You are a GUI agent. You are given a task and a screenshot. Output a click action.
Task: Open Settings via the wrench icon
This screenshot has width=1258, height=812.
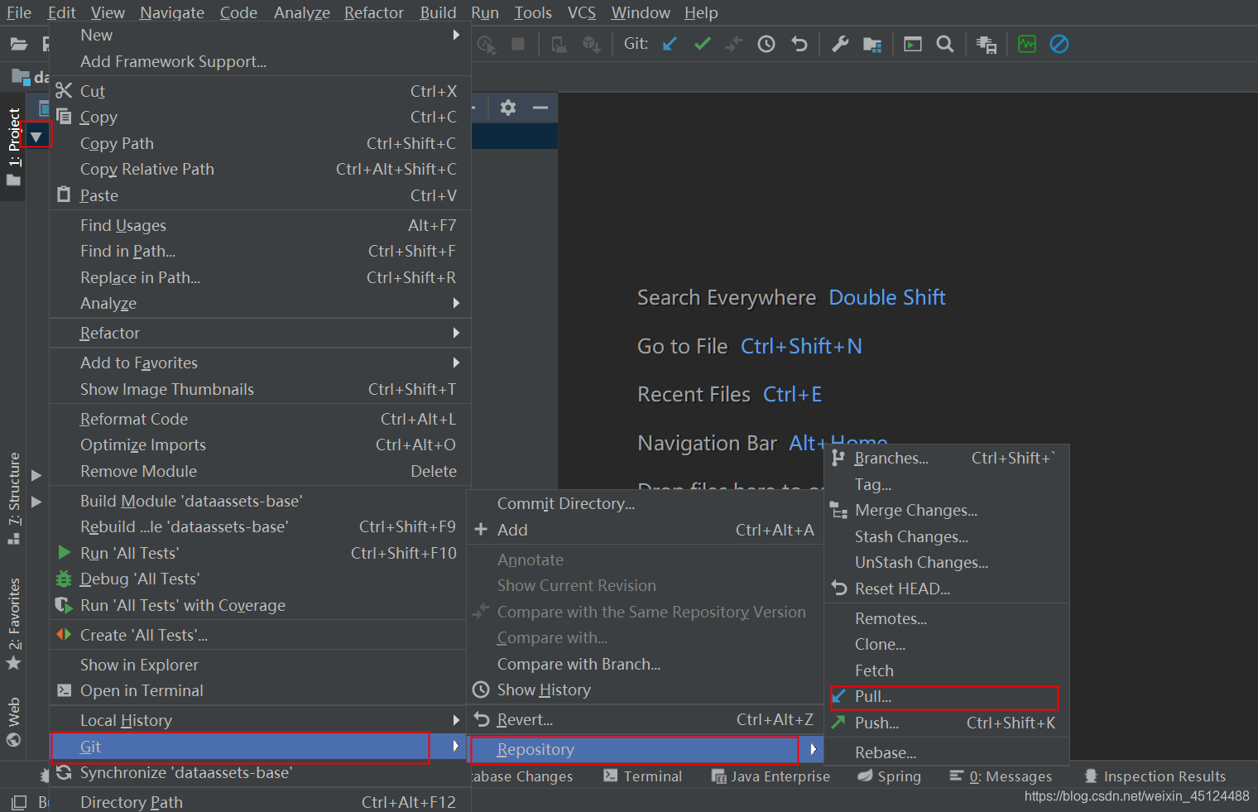coord(840,44)
